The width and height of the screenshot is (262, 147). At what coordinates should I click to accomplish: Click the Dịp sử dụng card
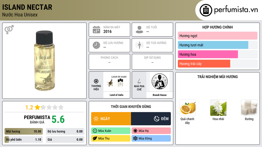point(152,62)
